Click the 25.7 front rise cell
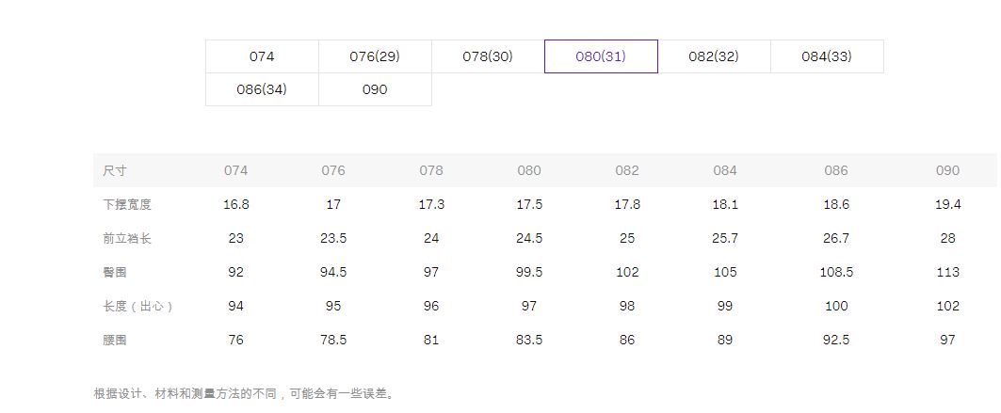 coord(725,238)
